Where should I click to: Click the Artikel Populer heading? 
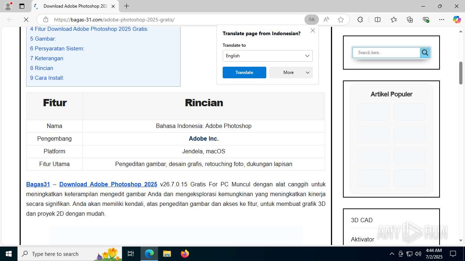391,94
